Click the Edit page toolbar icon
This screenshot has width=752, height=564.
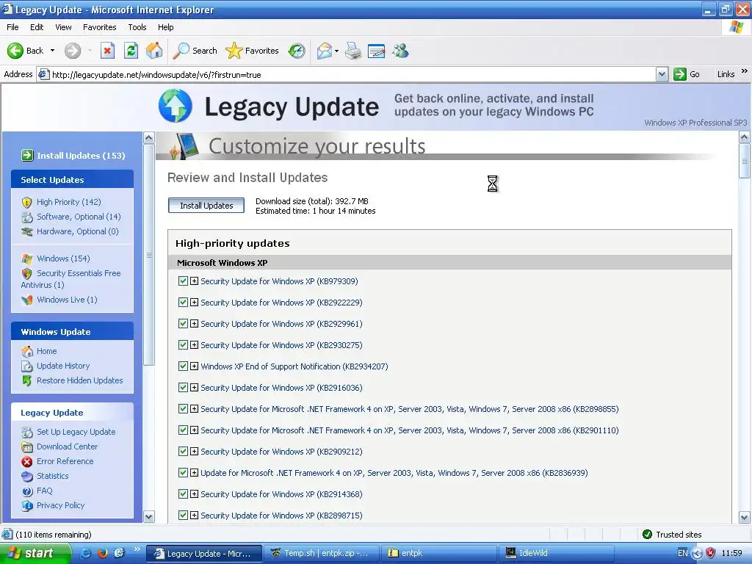coord(377,51)
